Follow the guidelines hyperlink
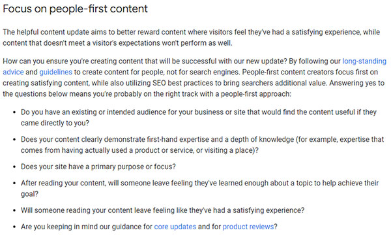Screen dimensions: 391x241 (x=55, y=72)
